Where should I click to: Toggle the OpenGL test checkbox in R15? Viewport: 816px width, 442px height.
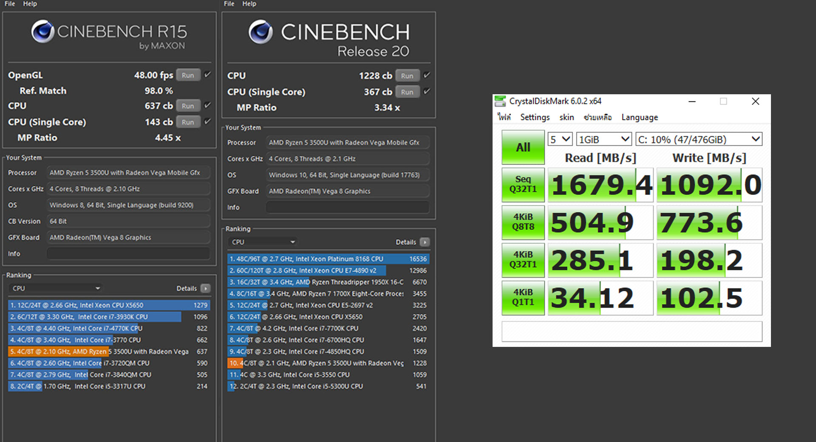[207, 75]
